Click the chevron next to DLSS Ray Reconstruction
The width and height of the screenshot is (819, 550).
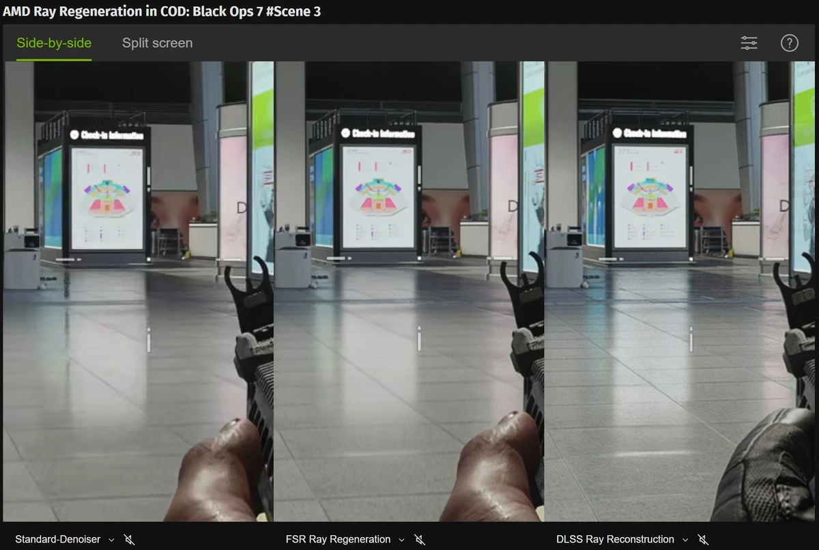click(x=685, y=539)
